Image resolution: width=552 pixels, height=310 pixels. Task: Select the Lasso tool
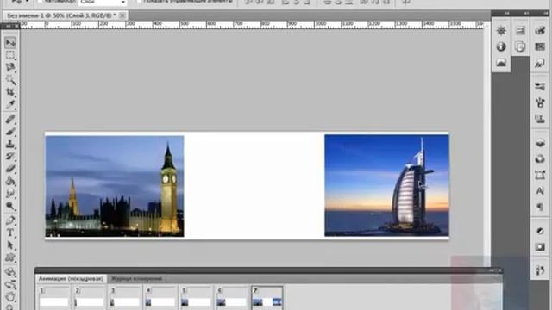10,67
